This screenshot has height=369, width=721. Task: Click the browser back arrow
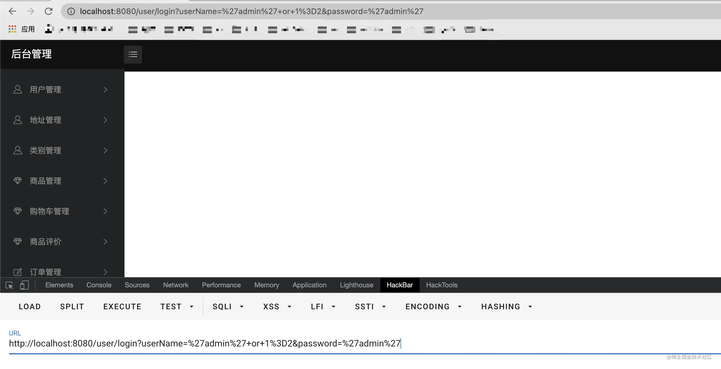(12, 11)
